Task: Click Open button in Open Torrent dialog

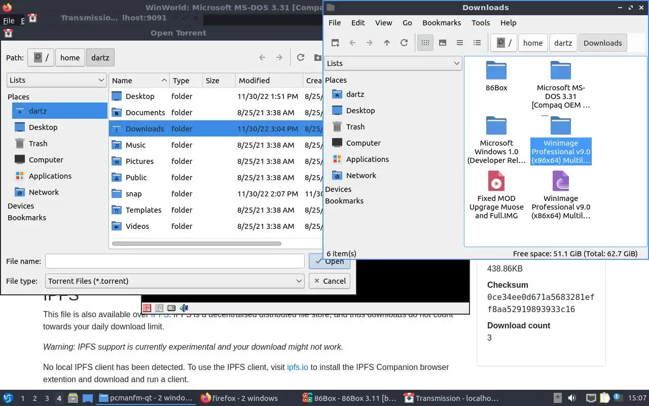Action: pyautogui.click(x=330, y=261)
